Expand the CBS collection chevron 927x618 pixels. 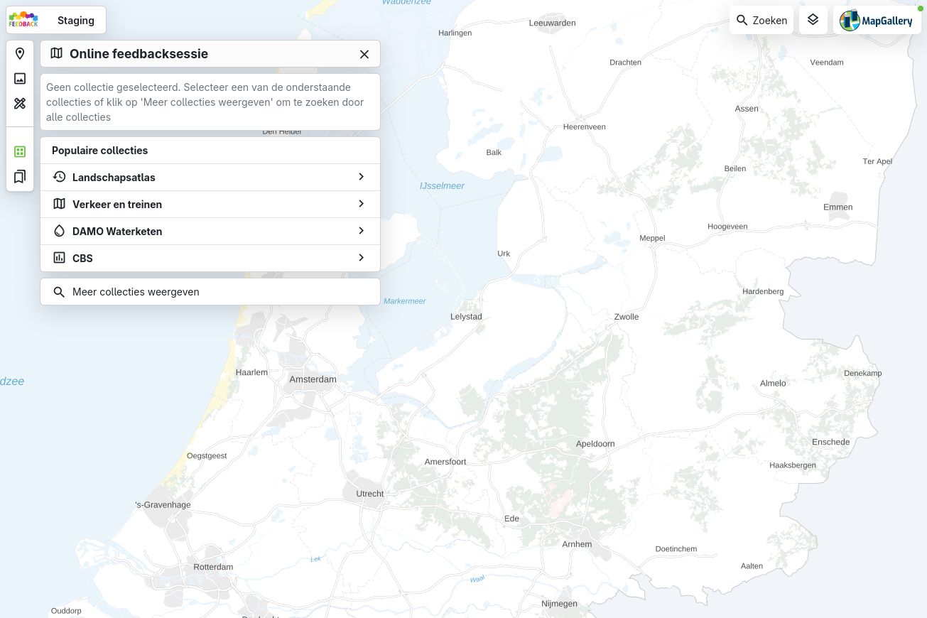[x=361, y=258]
